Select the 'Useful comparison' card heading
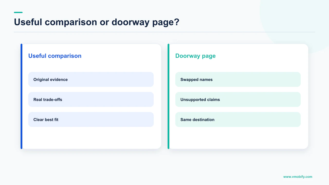Viewport: 329px width, 185px height. click(x=55, y=56)
